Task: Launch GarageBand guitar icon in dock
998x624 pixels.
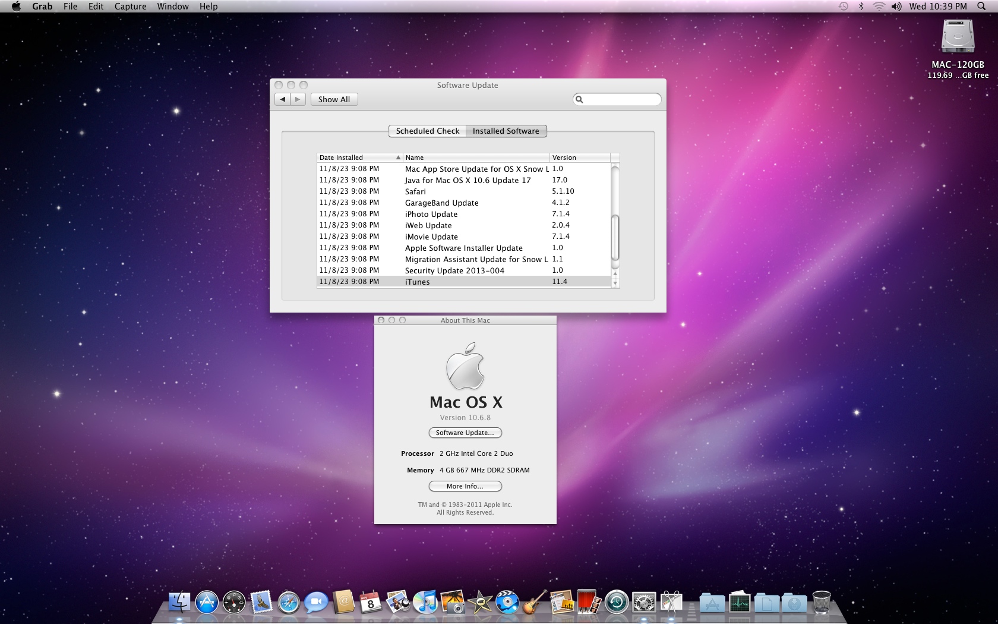Action: coord(535,602)
